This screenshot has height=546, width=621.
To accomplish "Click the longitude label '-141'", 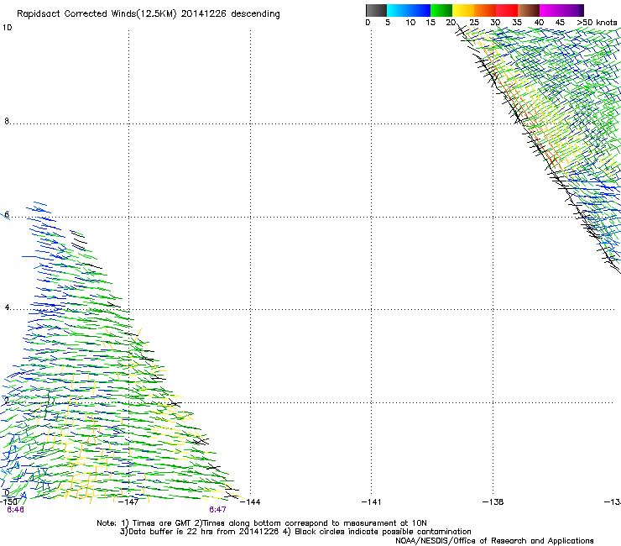I will tap(372, 502).
